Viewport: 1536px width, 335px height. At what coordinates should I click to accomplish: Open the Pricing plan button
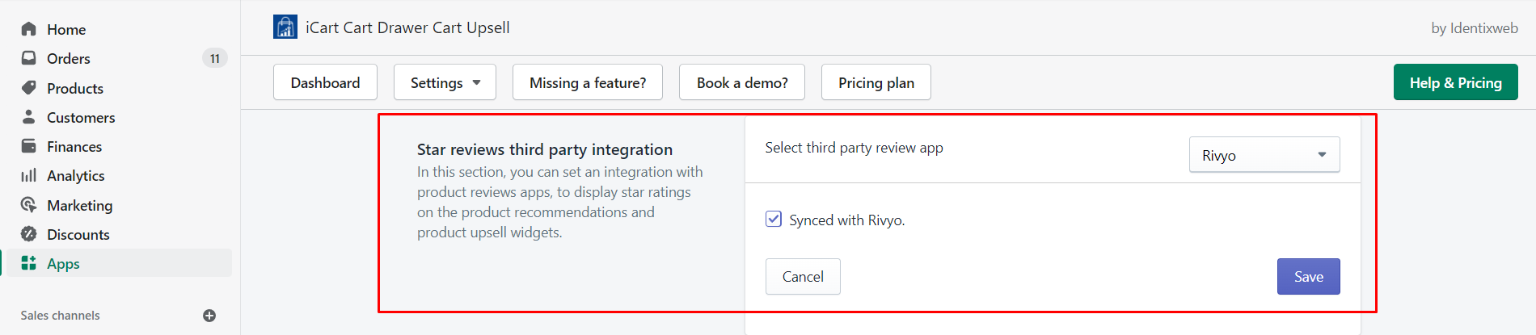pos(876,82)
